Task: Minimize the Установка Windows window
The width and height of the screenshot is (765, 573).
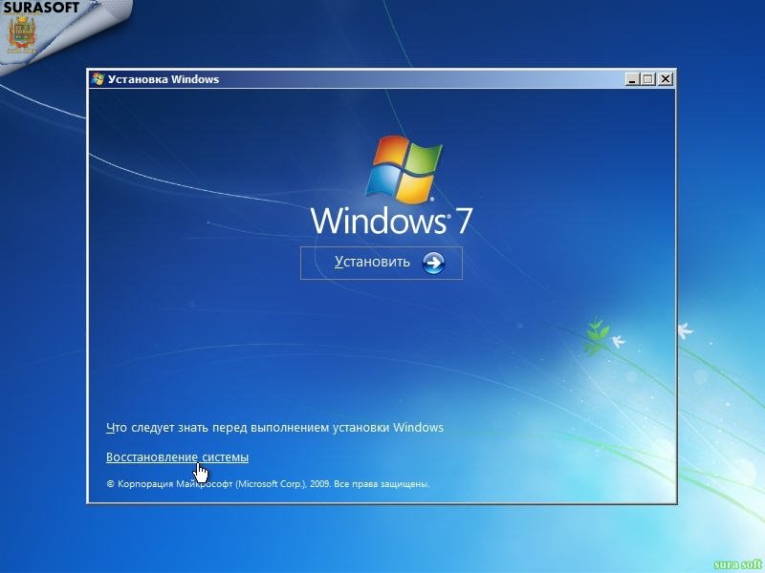Action: [x=632, y=79]
